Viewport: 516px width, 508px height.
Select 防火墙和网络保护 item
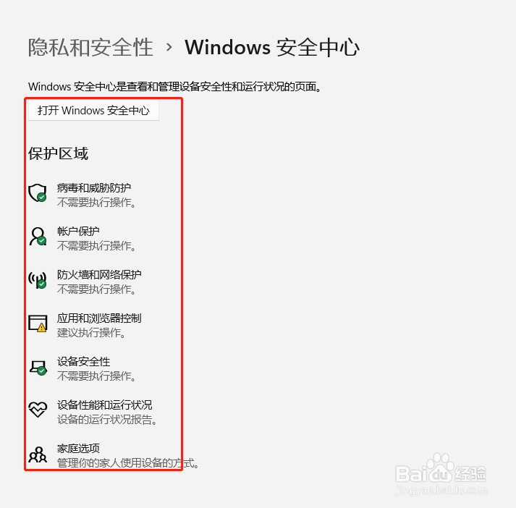pyautogui.click(x=99, y=275)
